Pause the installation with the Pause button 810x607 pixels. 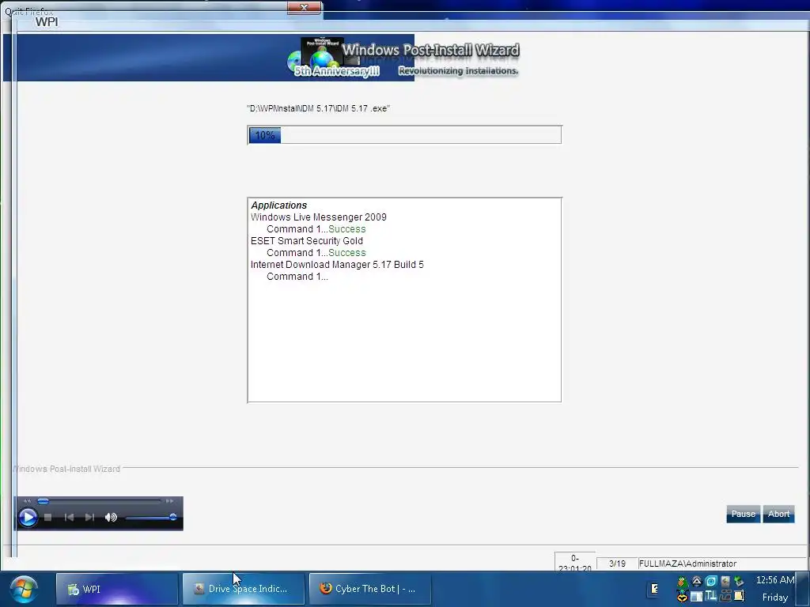[743, 514]
